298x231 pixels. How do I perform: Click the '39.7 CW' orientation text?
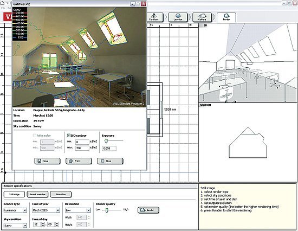tap(38, 121)
